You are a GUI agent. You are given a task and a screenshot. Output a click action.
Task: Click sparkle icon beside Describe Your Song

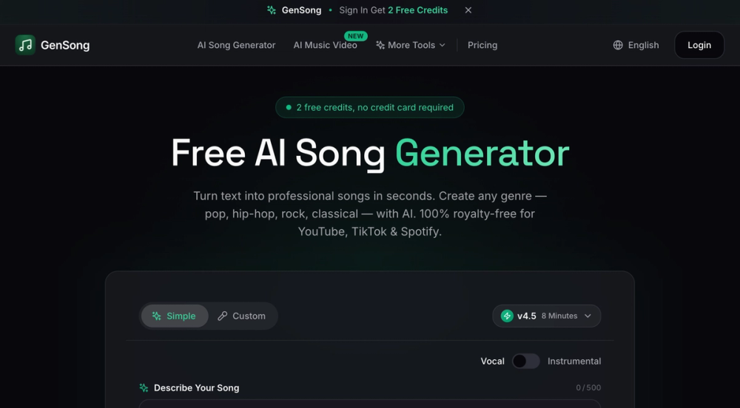[144, 388]
